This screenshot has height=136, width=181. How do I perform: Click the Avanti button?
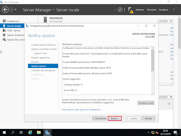(x=115, y=118)
